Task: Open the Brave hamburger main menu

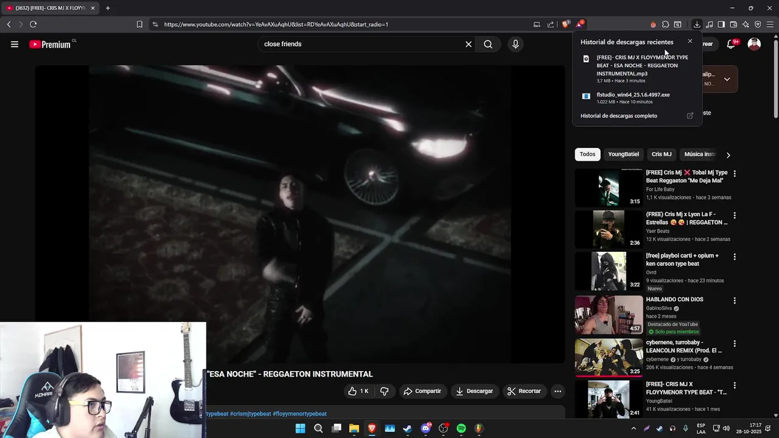Action: pos(770,24)
